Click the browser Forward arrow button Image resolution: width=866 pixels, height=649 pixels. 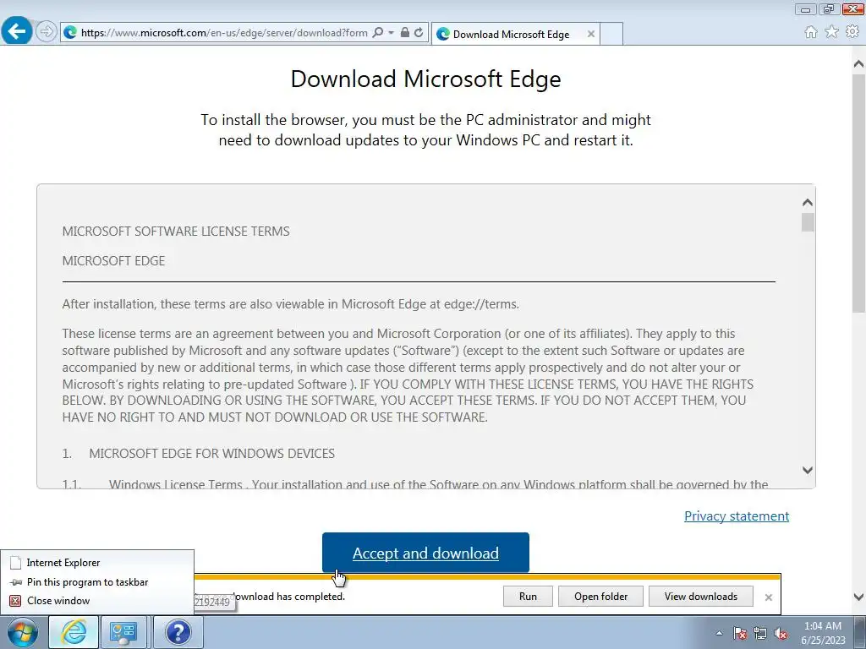pos(47,31)
